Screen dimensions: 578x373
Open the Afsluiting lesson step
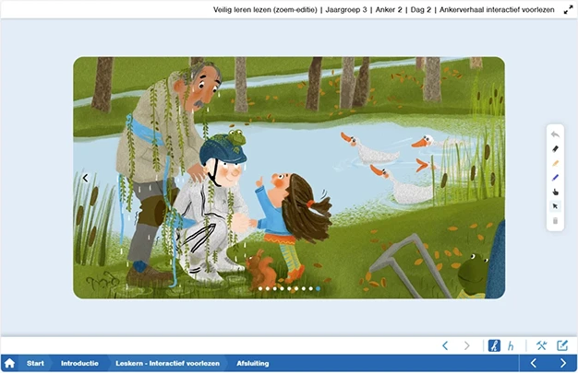(253, 364)
